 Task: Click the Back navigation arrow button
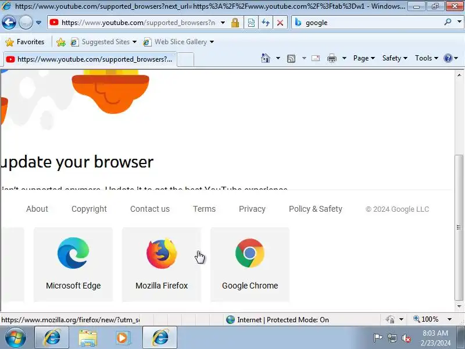9,22
